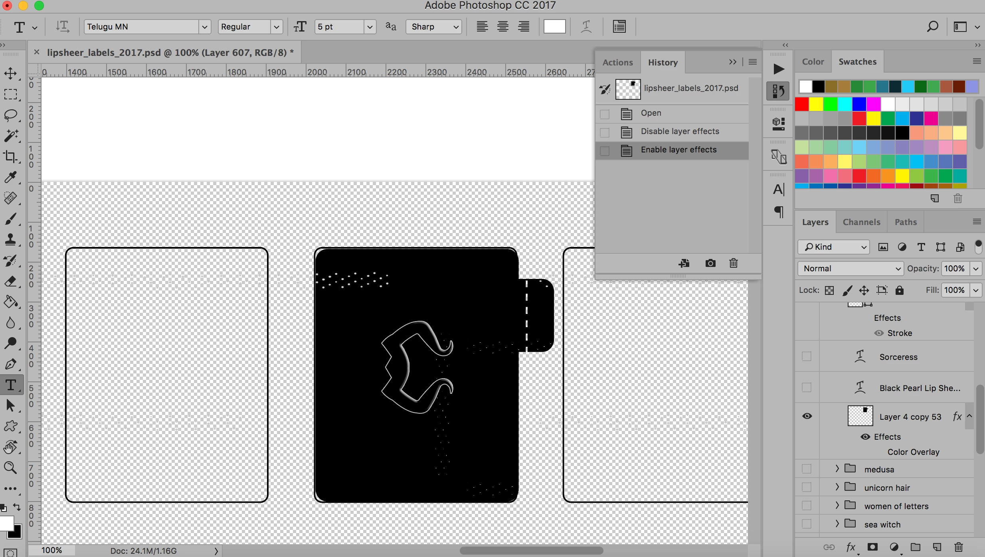Viewport: 985px width, 557px height.
Task: Create new snapshot camera icon in History
Action: point(710,263)
